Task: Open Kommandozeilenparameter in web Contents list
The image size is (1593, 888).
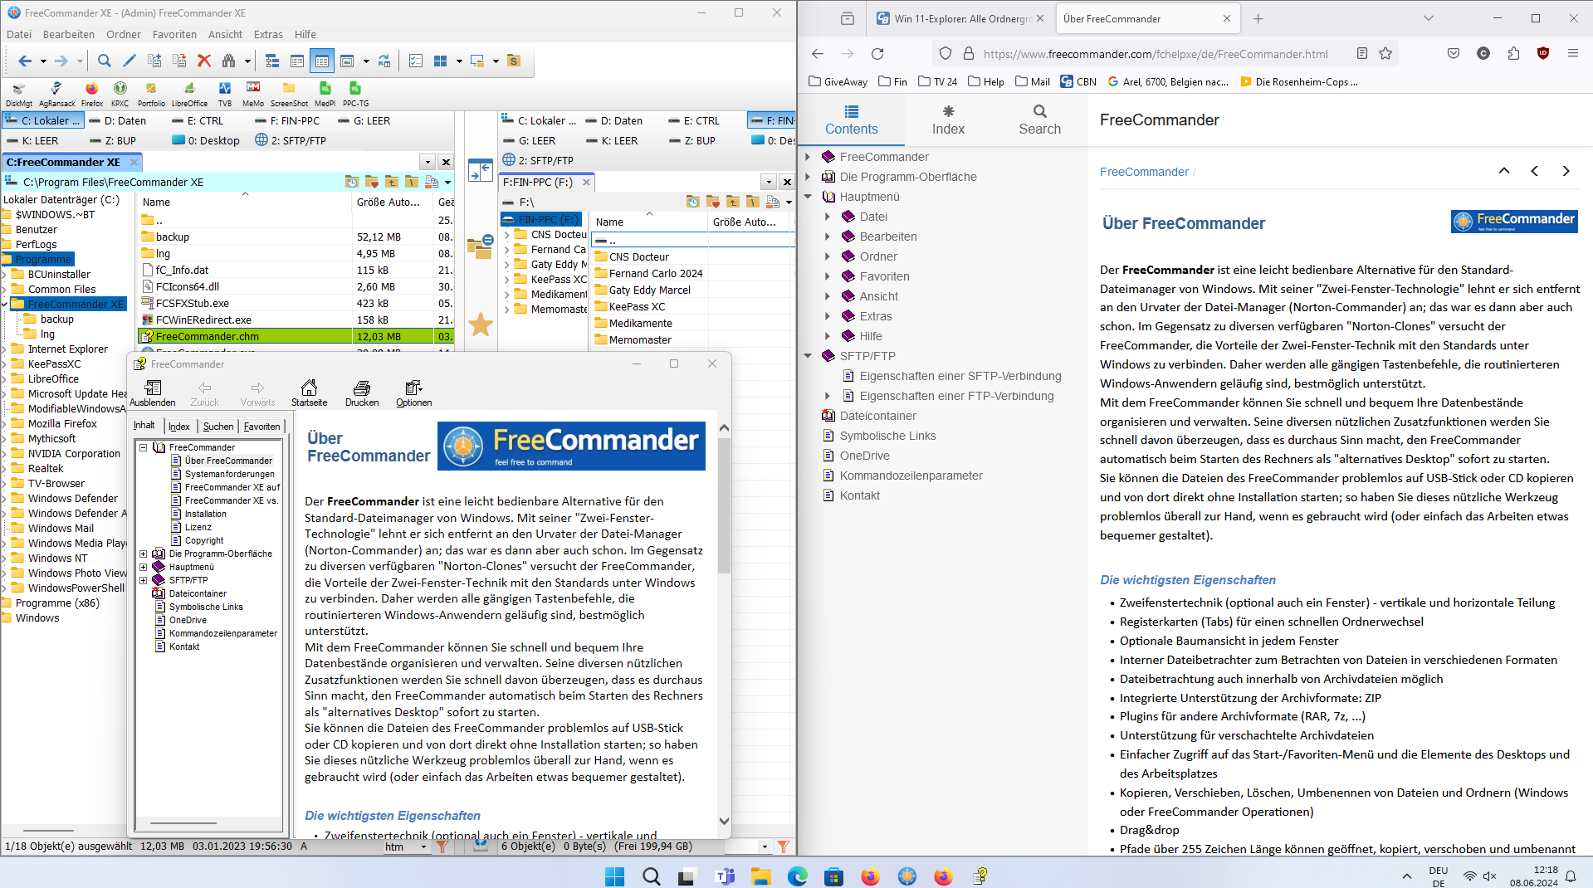Action: click(x=911, y=476)
